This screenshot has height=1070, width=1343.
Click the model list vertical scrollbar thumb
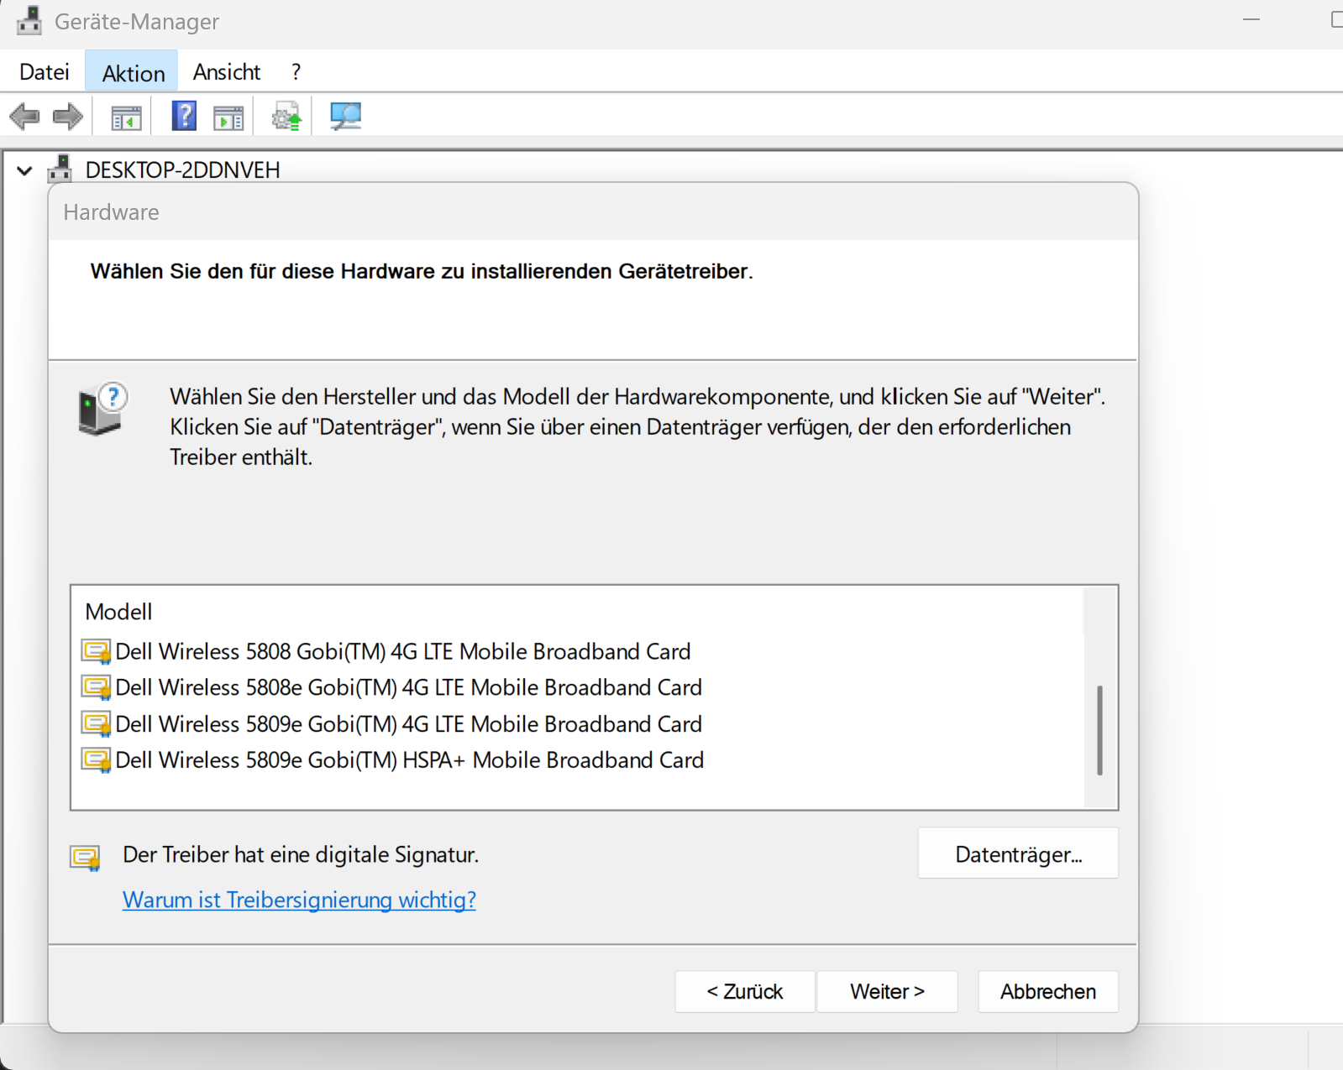click(x=1099, y=730)
